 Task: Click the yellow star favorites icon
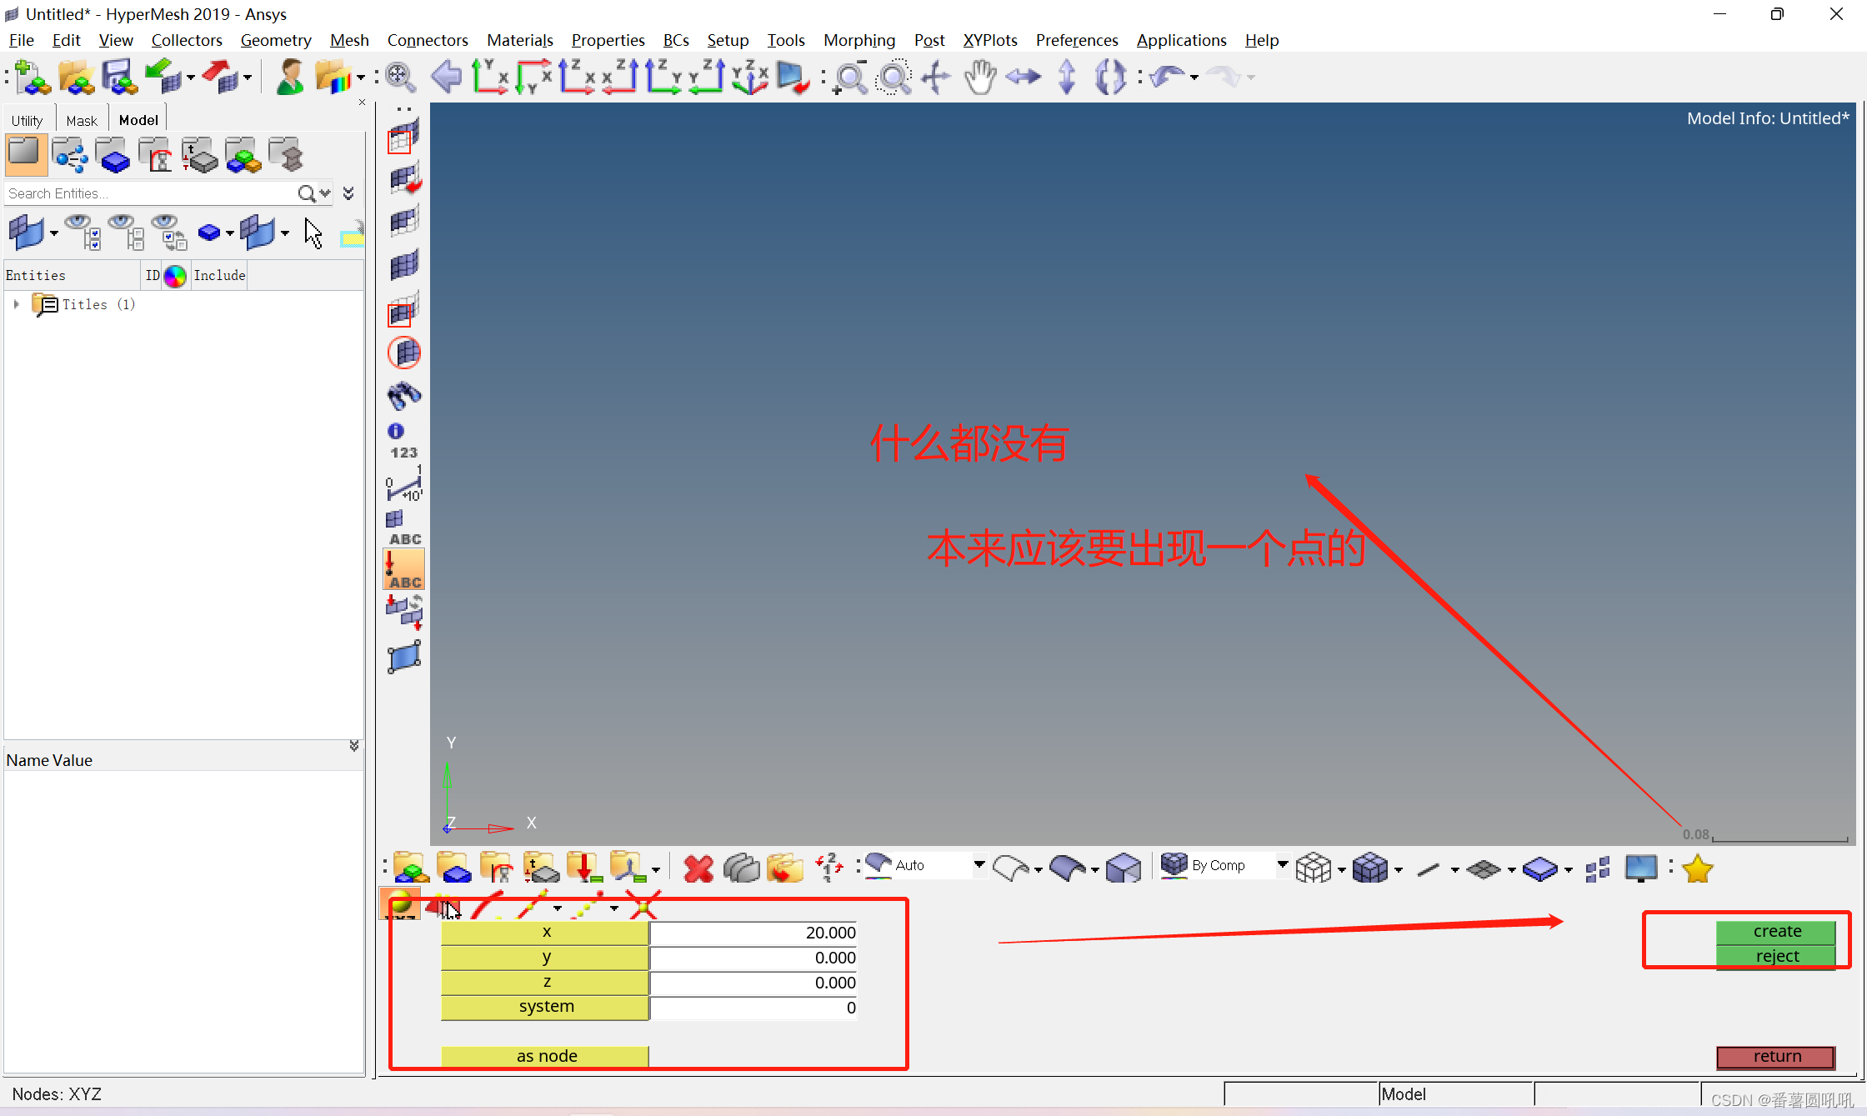click(1697, 868)
